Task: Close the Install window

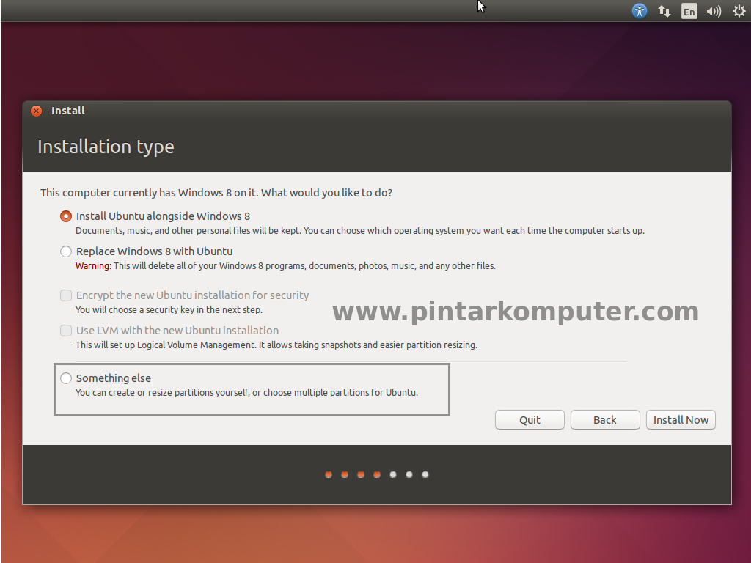Action: [36, 111]
